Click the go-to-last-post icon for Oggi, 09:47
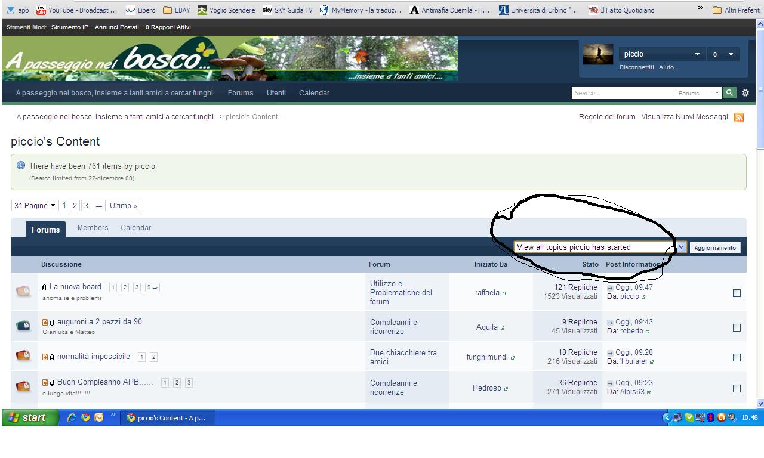 [610, 288]
